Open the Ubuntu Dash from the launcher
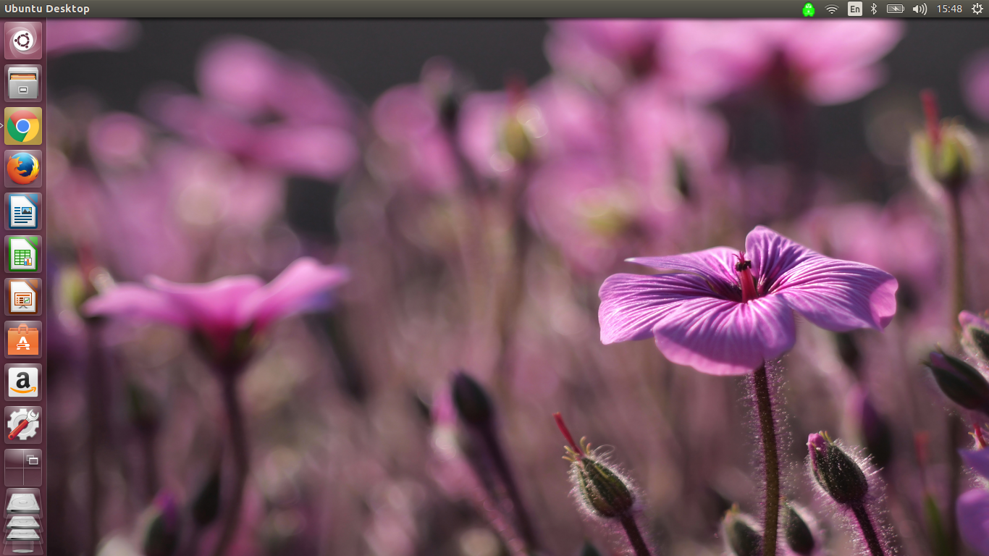Image resolution: width=989 pixels, height=556 pixels. [x=22, y=40]
